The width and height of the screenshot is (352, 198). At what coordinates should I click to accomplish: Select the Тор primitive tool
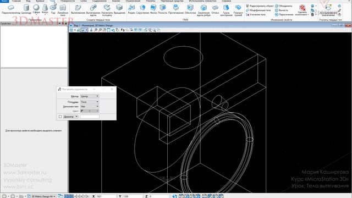[53, 10]
